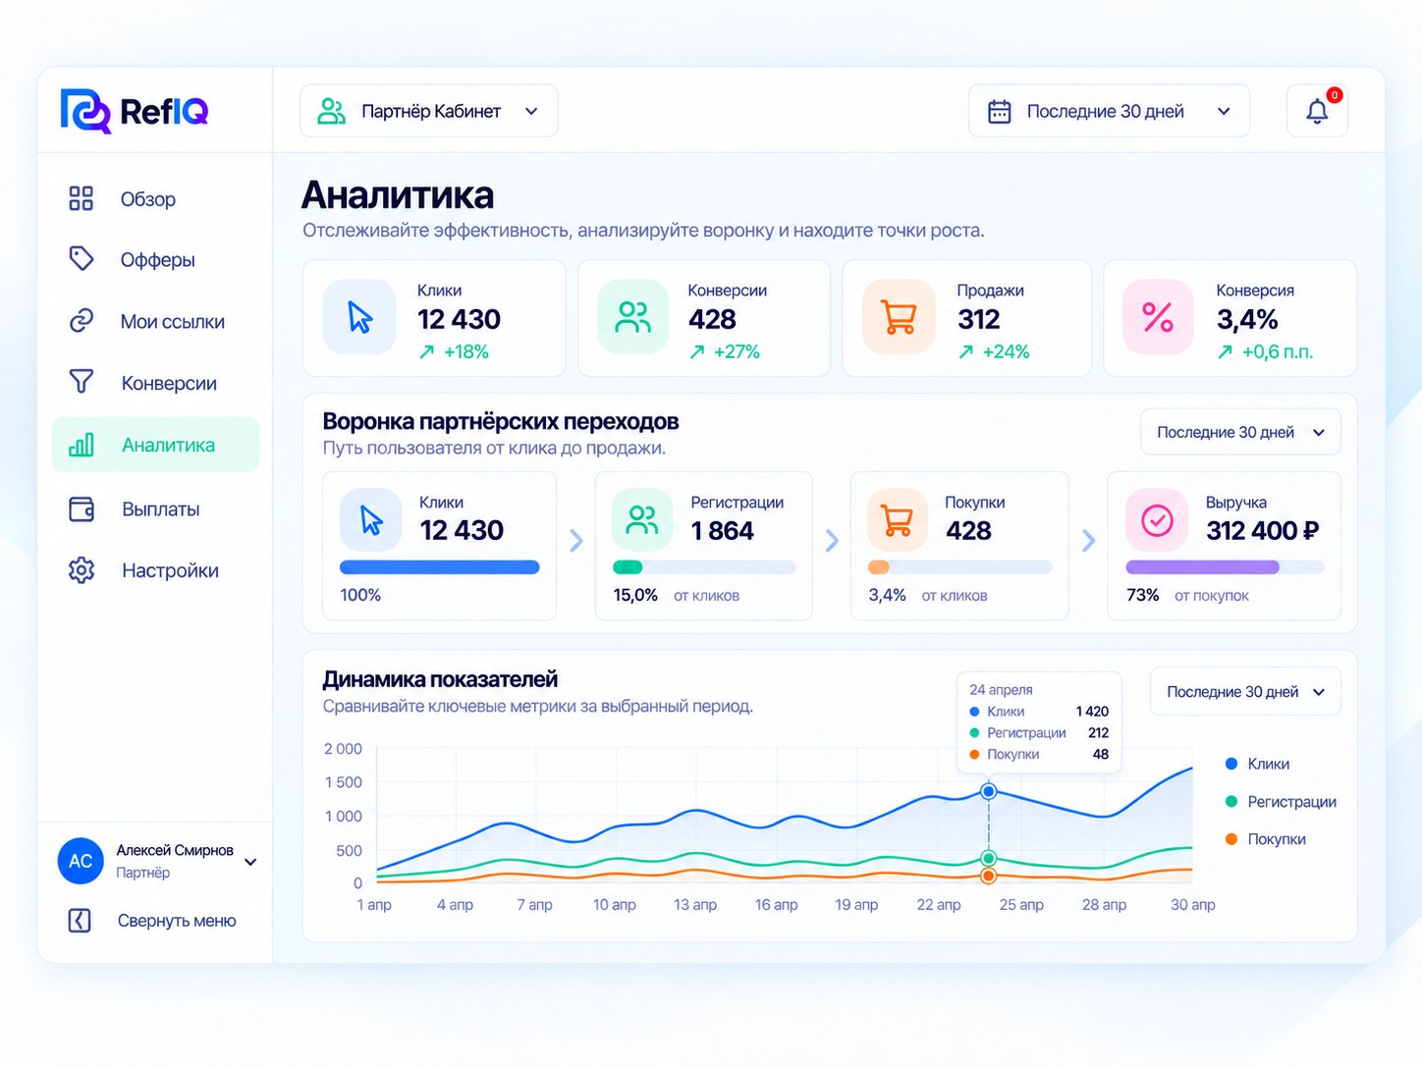Image resolution: width=1422 pixels, height=1066 pixels.
Task: Go to Обзор menu item
Action: tap(155, 199)
